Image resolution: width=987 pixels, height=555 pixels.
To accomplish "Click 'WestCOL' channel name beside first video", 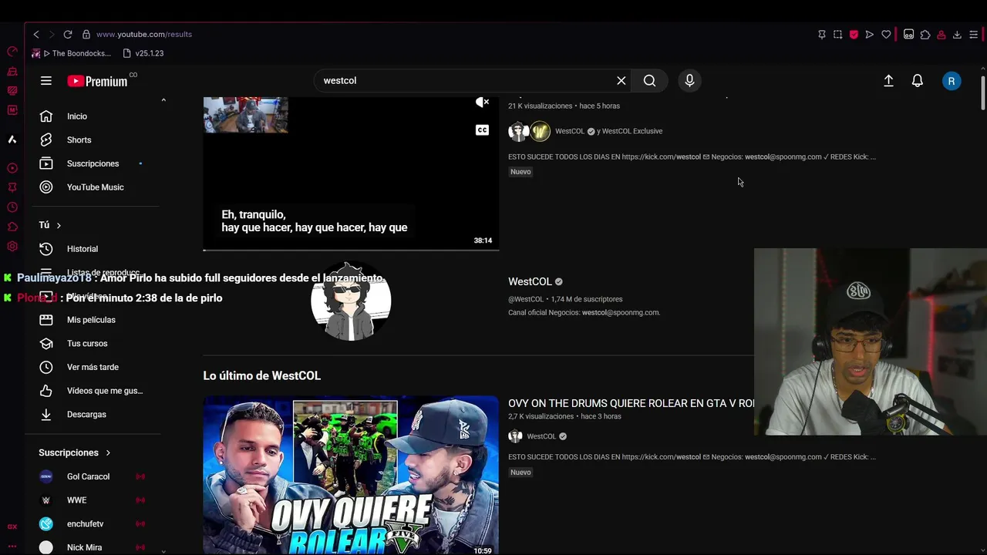I will 569,131.
